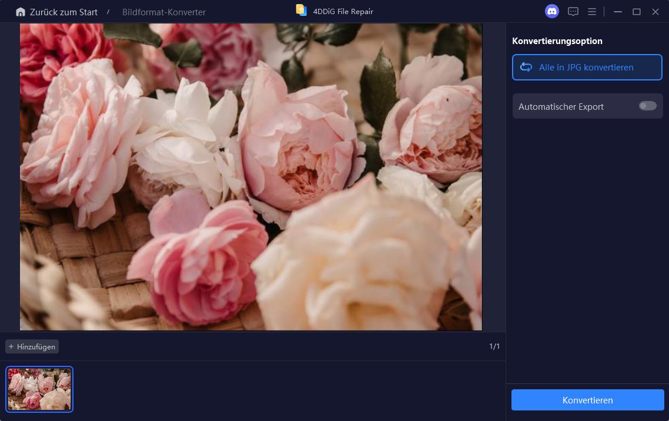669x421 pixels.
Task: Select the Bildformat-Konverter breadcrumb
Action: [x=164, y=12]
